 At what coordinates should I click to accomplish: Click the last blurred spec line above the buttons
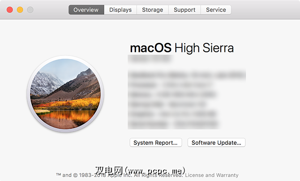coord(173,124)
